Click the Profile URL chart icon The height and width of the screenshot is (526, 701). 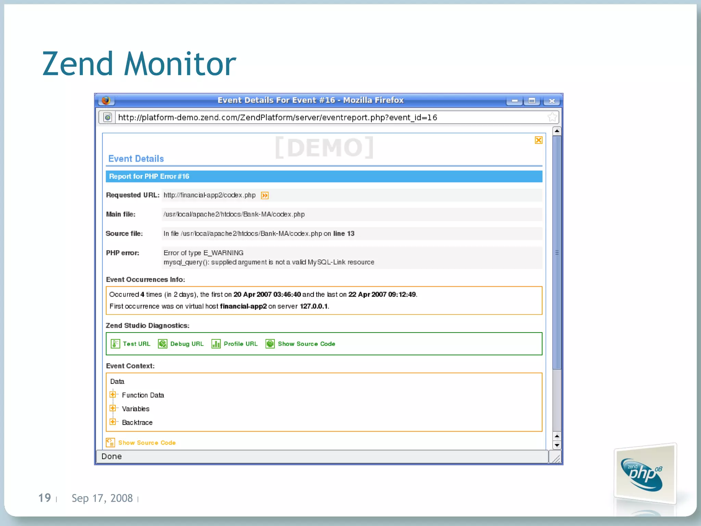(x=216, y=343)
